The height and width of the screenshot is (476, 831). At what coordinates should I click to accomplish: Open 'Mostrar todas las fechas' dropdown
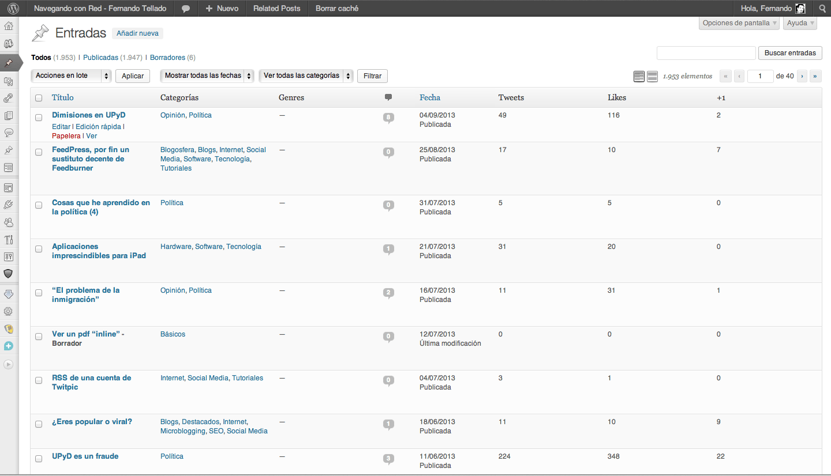[x=207, y=76]
